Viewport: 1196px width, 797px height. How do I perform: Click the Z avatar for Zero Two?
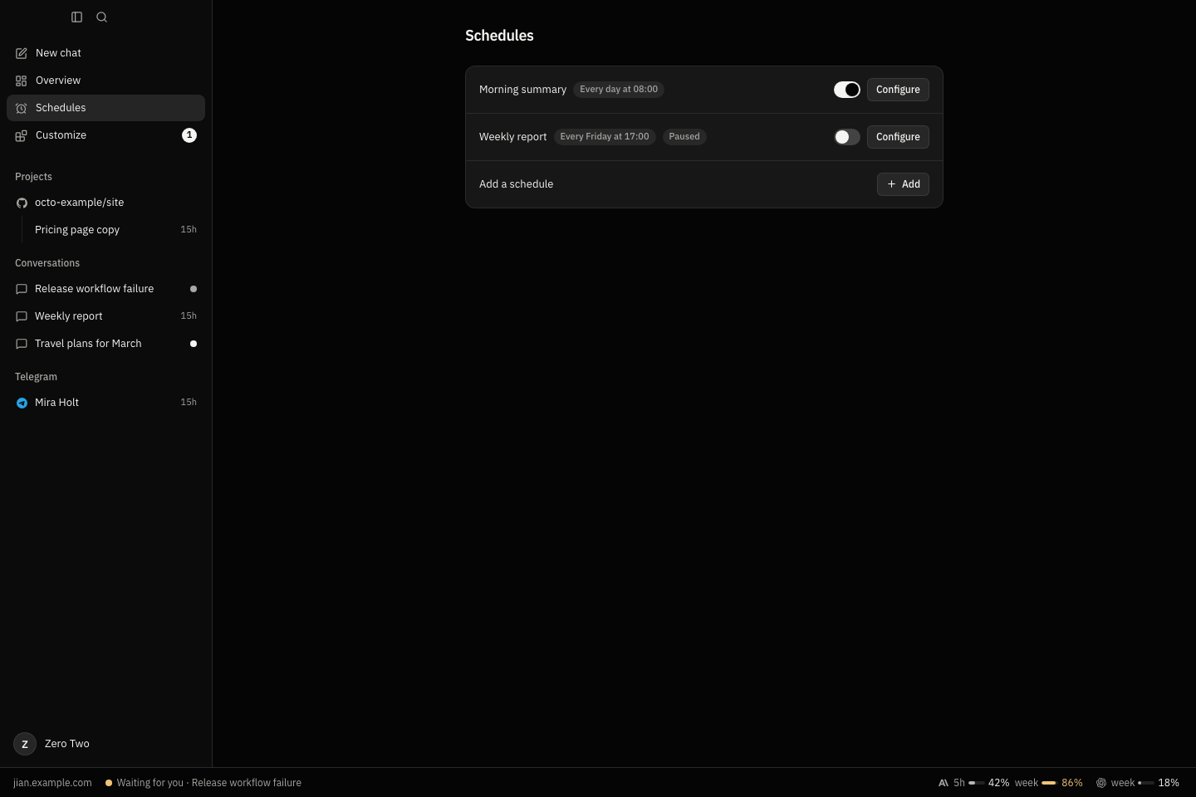pyautogui.click(x=25, y=744)
